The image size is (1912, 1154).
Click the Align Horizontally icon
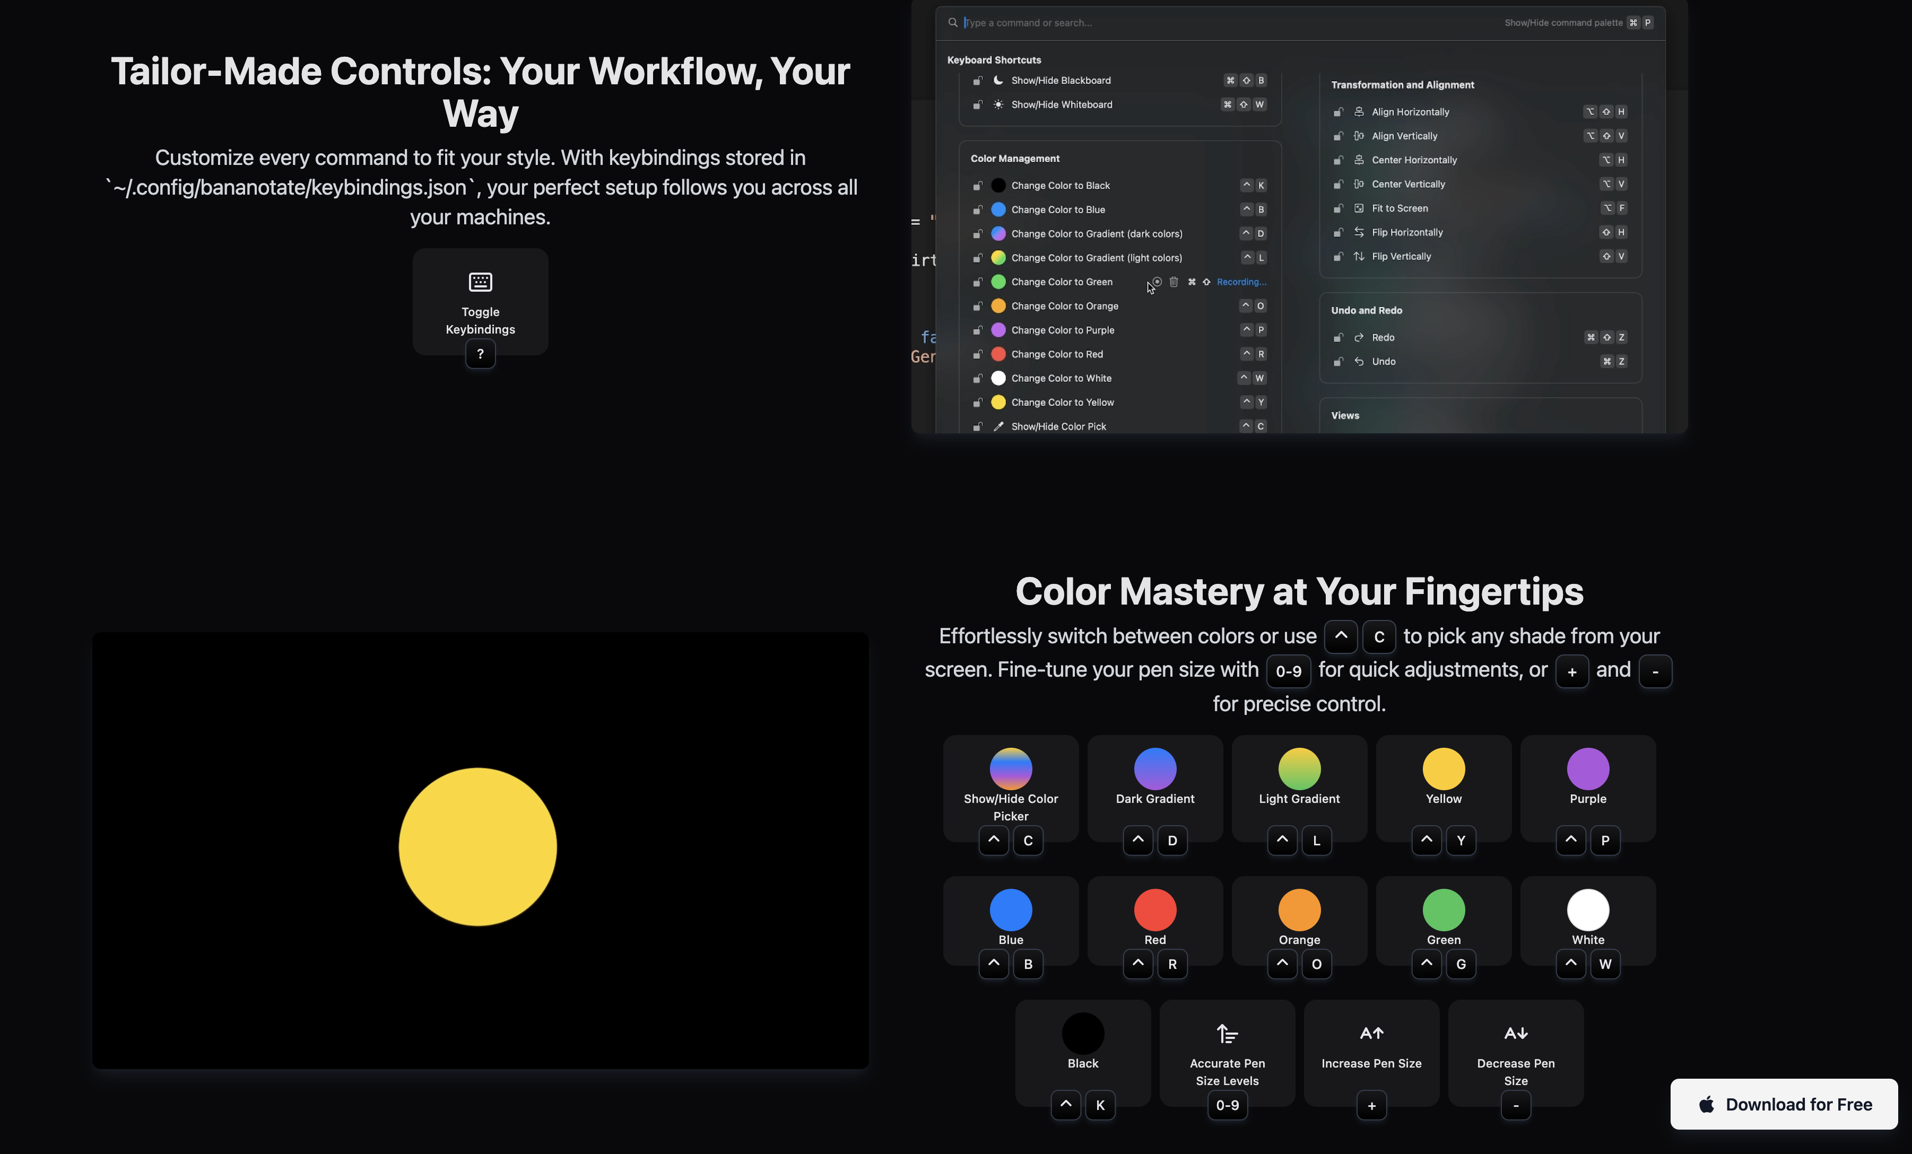click(x=1359, y=112)
